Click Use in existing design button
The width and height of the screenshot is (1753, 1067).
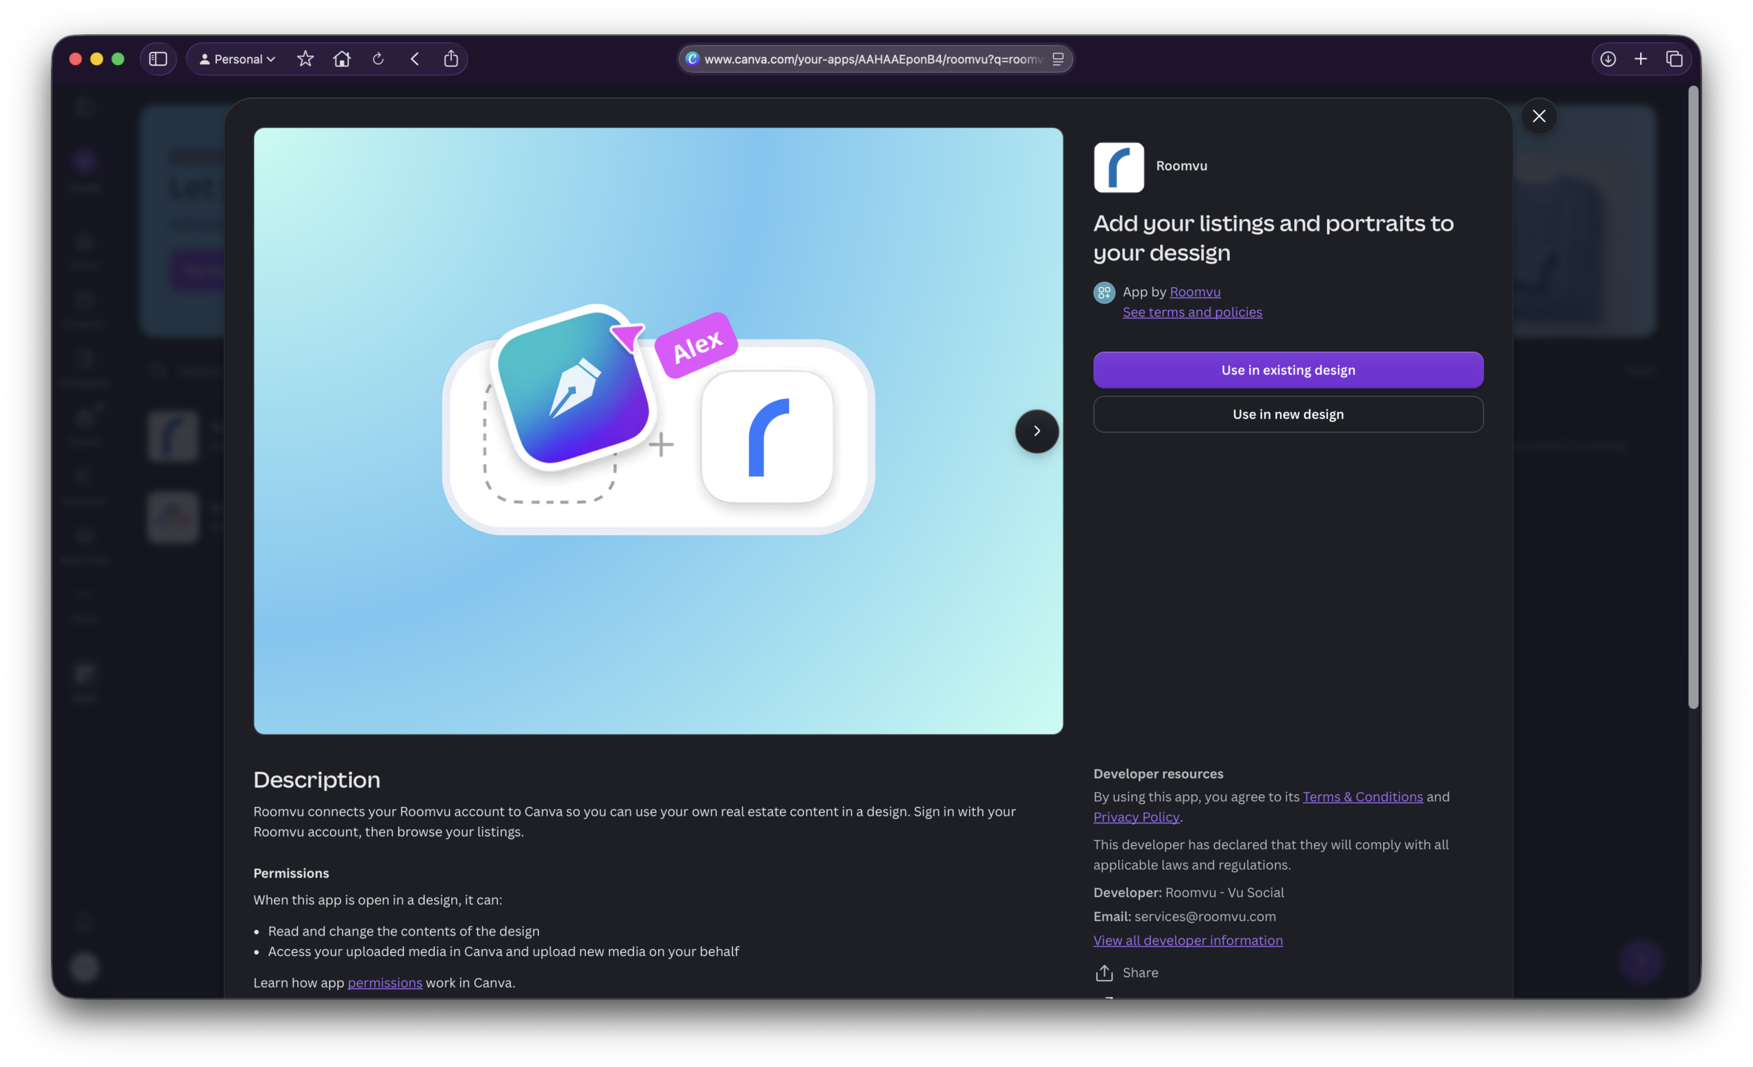[1288, 370]
